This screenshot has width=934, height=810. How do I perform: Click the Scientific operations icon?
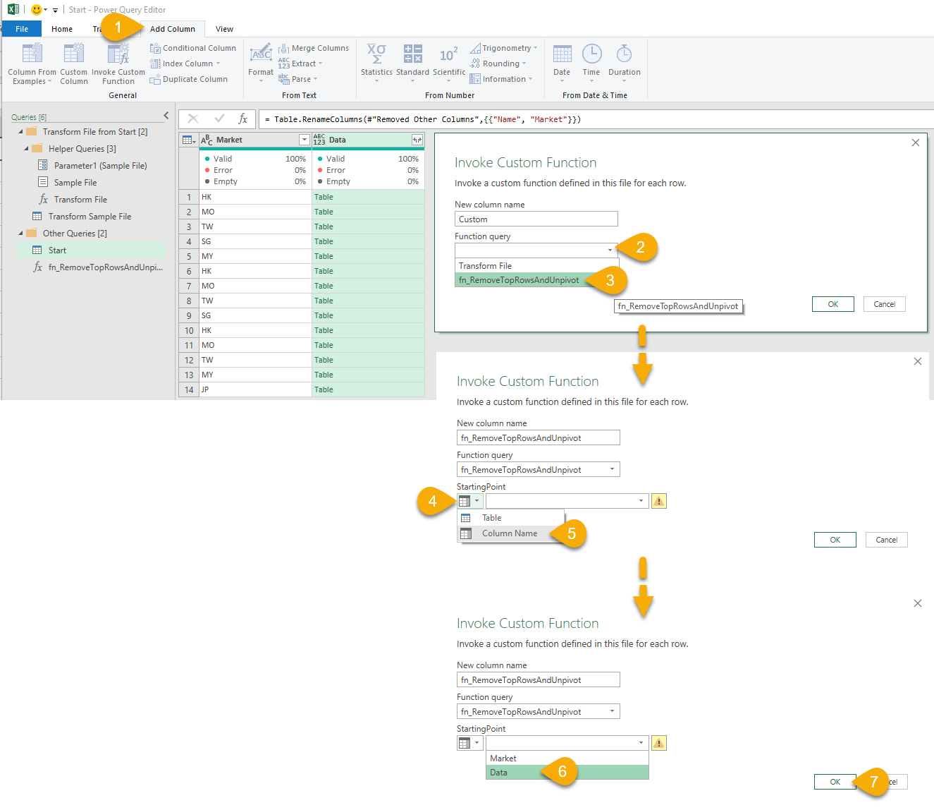coord(448,55)
